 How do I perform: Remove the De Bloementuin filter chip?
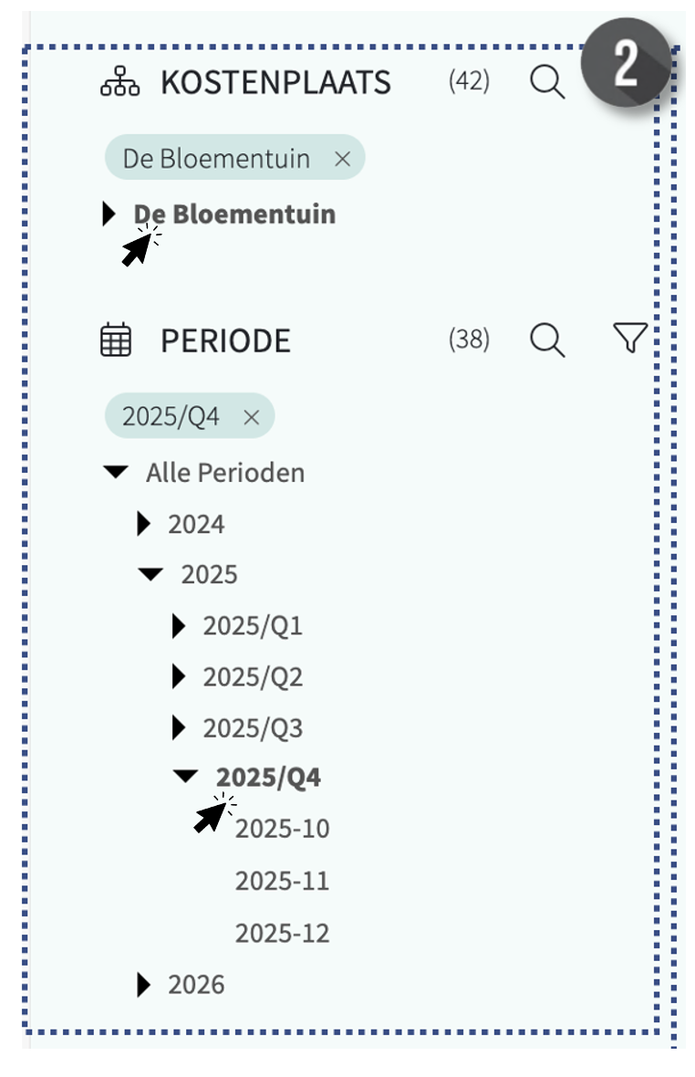342,159
